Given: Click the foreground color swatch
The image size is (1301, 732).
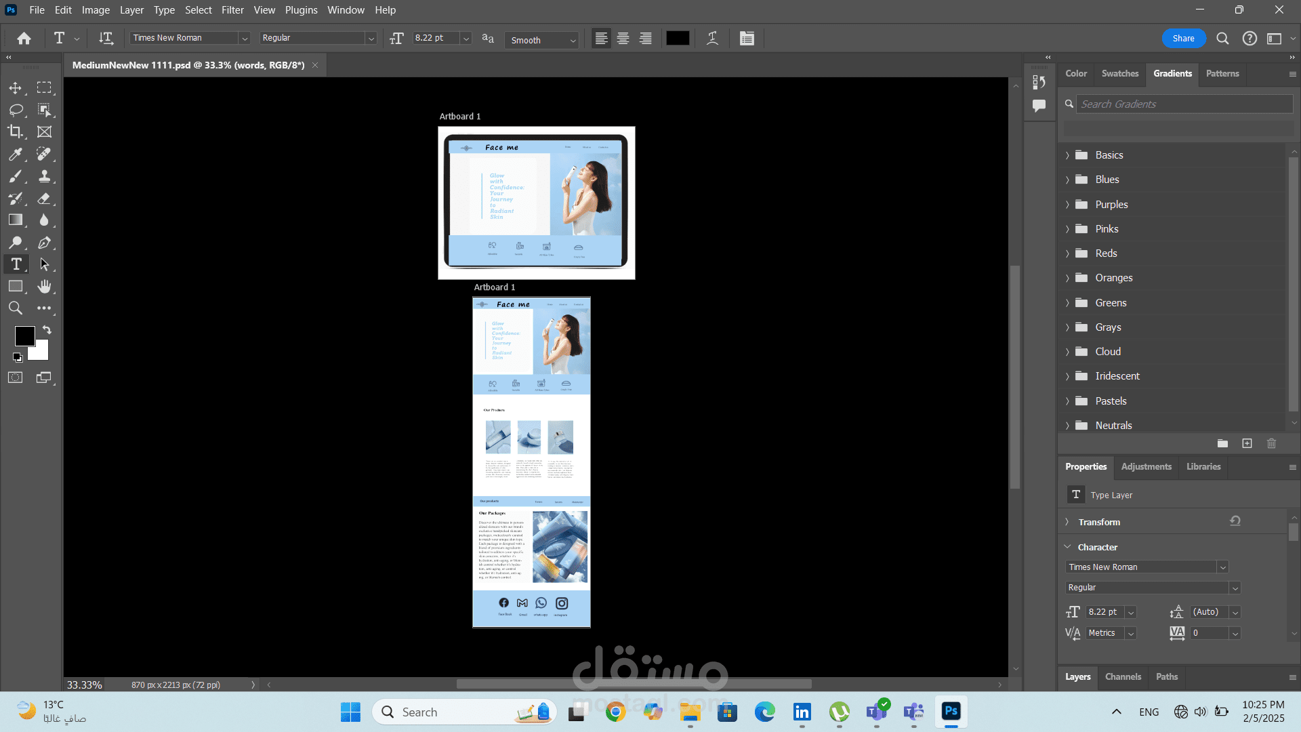Looking at the screenshot, I should (24, 335).
